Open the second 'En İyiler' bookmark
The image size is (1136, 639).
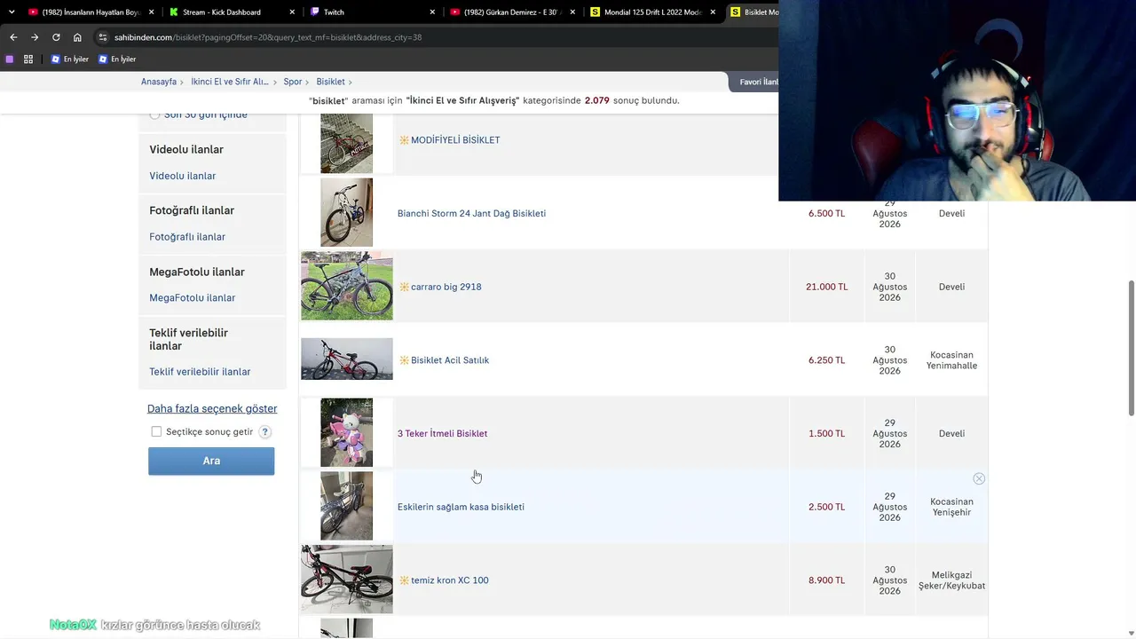click(x=117, y=59)
